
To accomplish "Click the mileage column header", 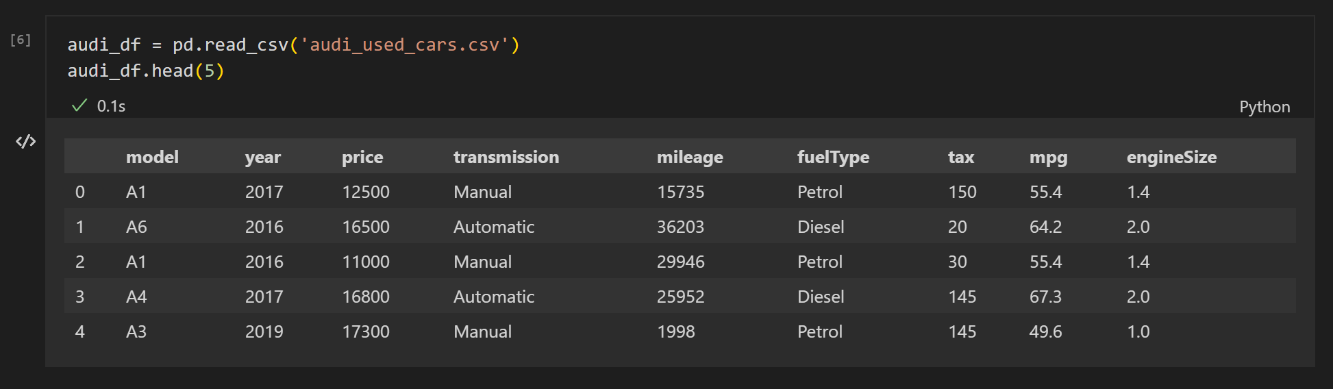I will (x=689, y=158).
